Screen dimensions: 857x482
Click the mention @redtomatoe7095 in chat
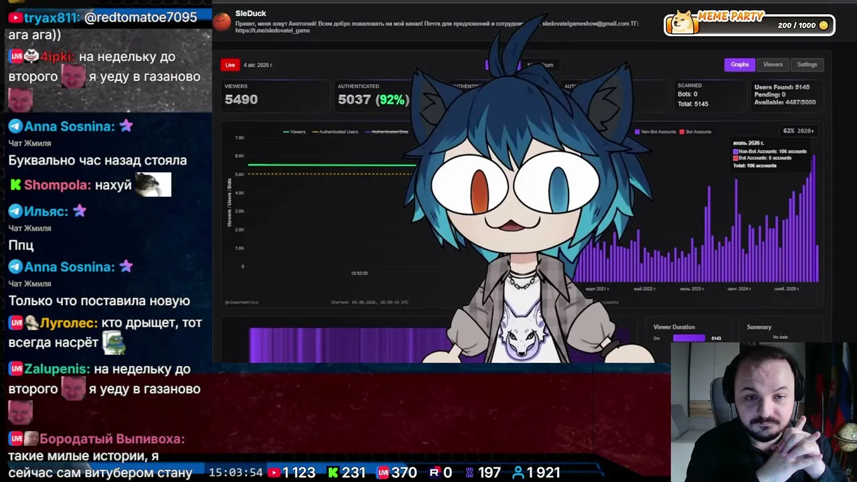(x=141, y=17)
